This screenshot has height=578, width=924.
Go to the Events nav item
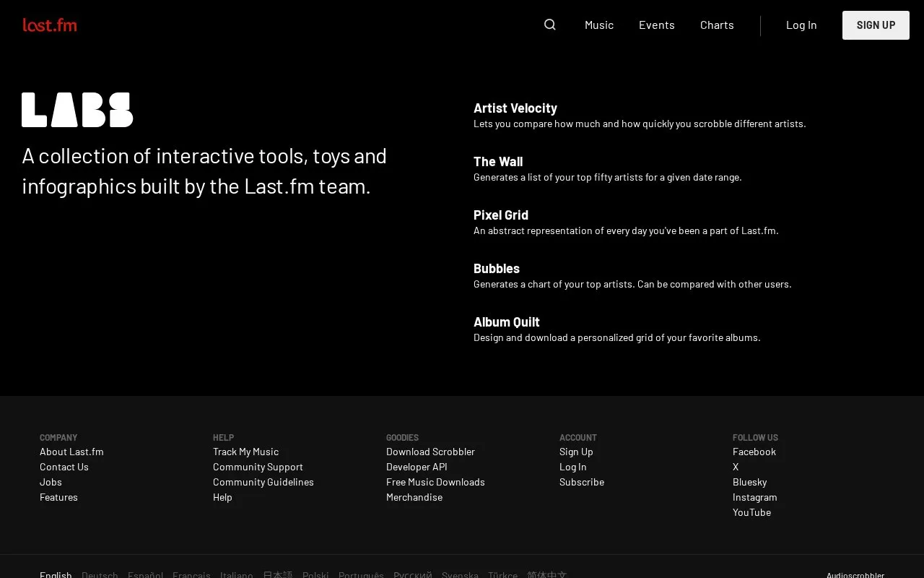coord(657,25)
